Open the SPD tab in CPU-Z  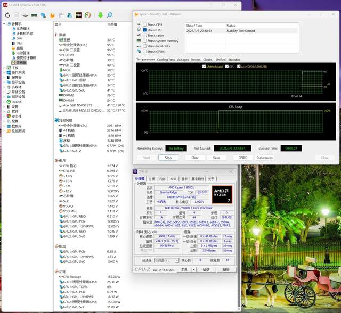click(173, 179)
